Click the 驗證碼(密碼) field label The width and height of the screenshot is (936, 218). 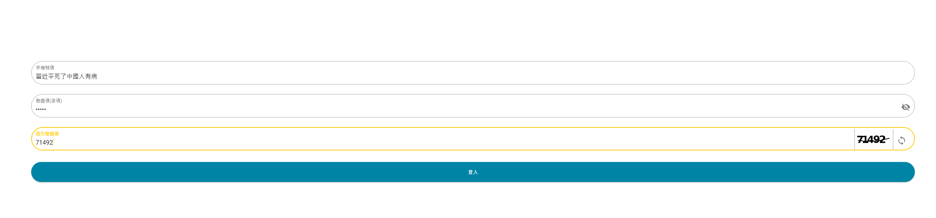[49, 101]
